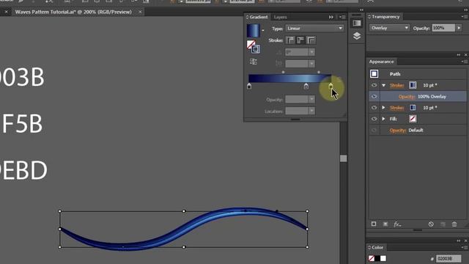Select the left gradient midpoint diamond
This screenshot has height=264, width=469.
coord(284,72)
